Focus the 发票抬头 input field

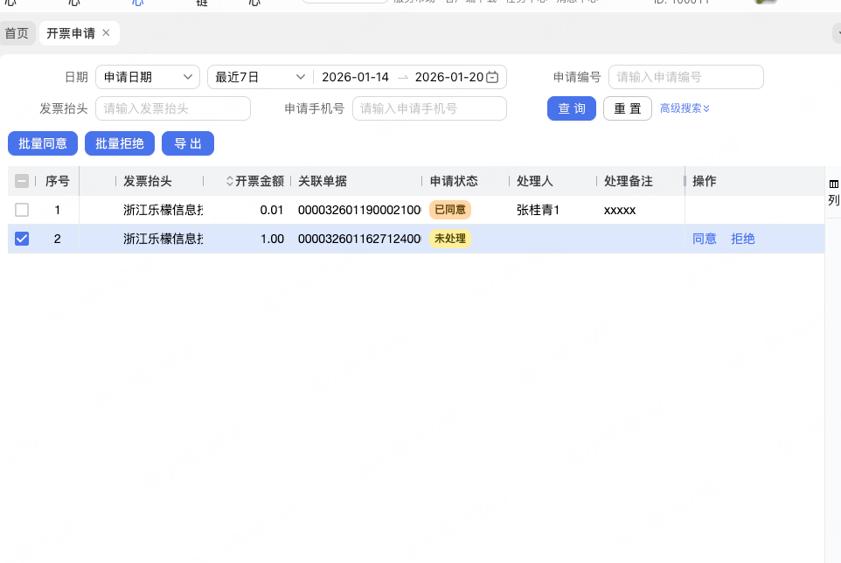click(x=173, y=109)
